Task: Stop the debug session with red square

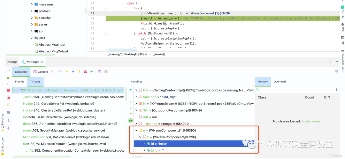Action: pyautogui.click(x=8, y=90)
